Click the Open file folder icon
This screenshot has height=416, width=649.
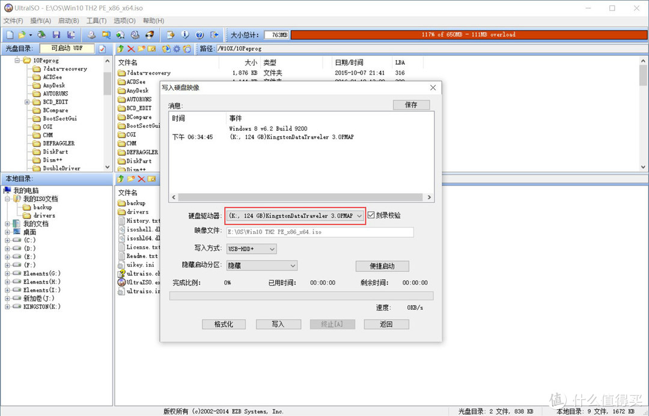pos(22,35)
